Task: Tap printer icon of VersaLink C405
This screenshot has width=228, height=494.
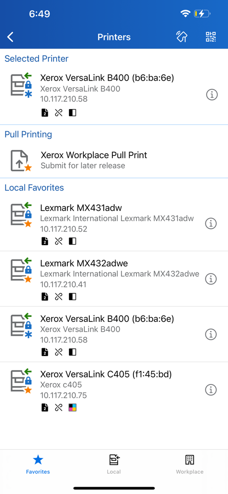Action: (x=22, y=381)
